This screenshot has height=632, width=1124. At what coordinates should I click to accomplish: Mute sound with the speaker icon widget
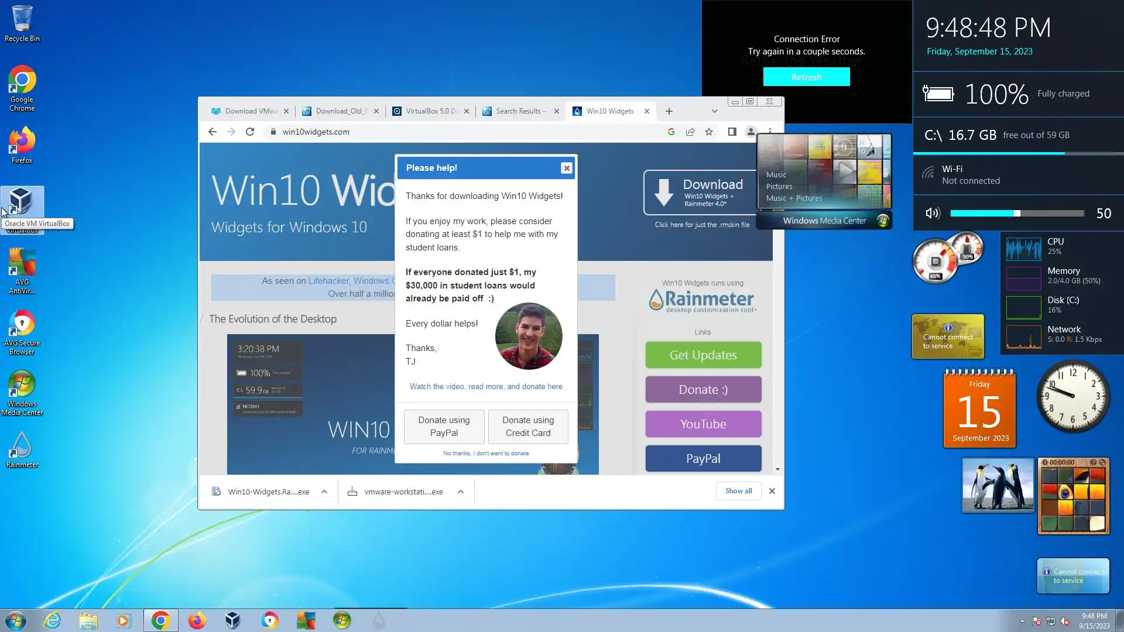coord(932,214)
